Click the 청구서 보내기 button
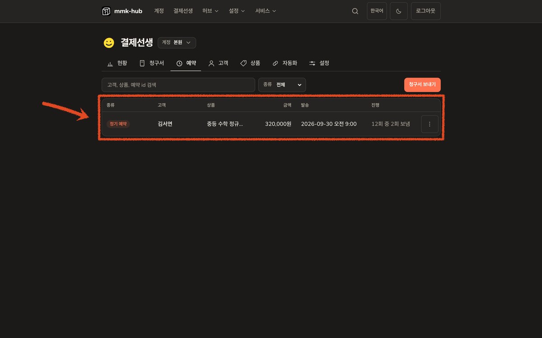The width and height of the screenshot is (542, 338). coord(422,85)
